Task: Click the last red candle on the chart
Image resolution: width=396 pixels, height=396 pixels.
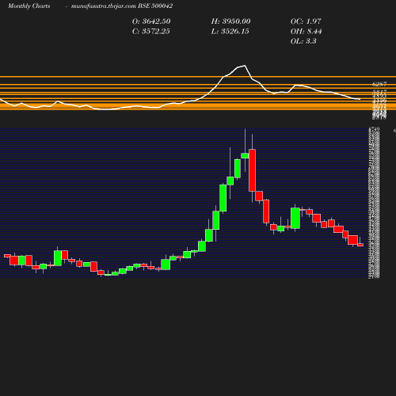Action: 360,245
